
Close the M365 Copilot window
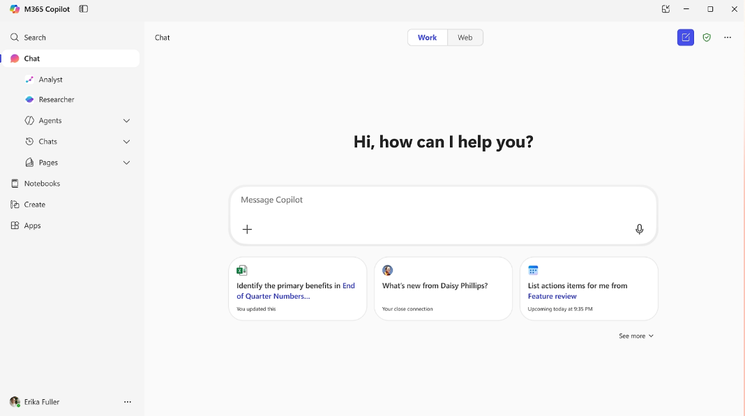point(734,9)
